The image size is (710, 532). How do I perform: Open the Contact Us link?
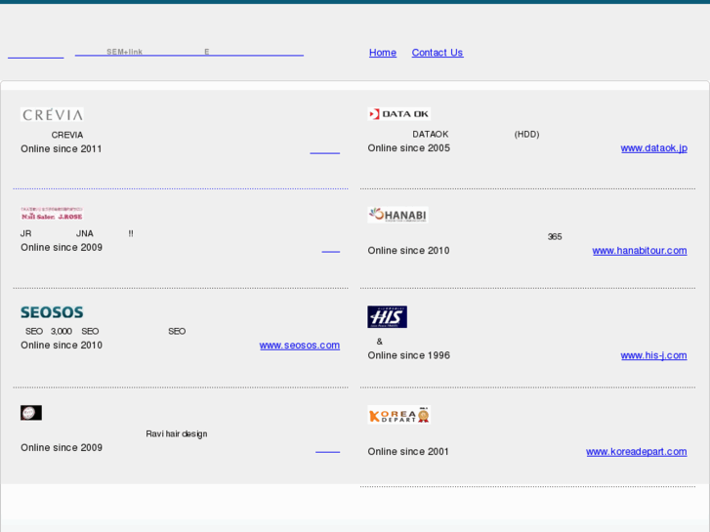(438, 53)
